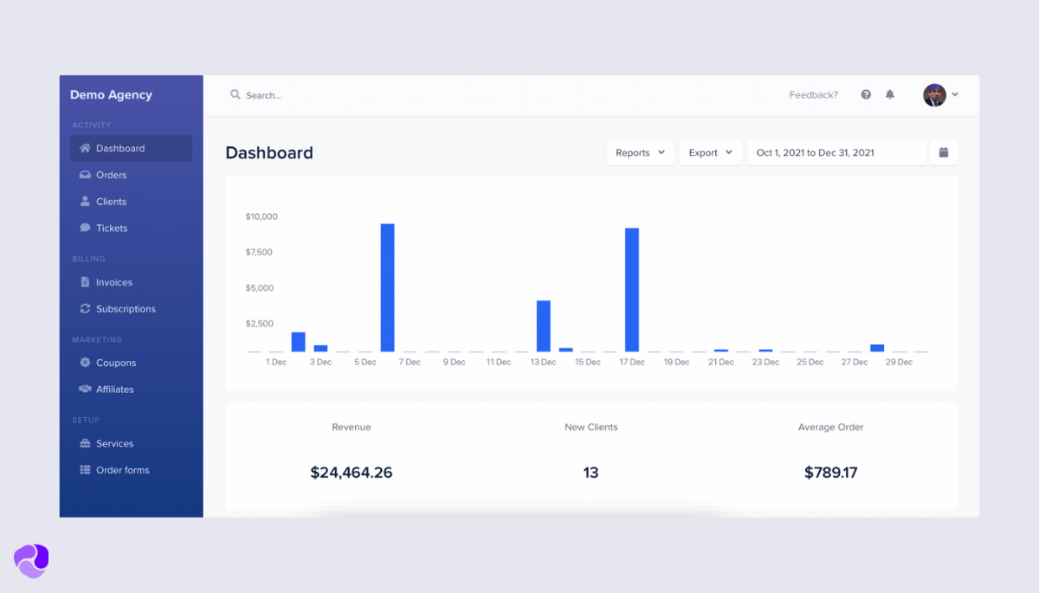Open notifications bell icon
The width and height of the screenshot is (1039, 593).
click(889, 95)
